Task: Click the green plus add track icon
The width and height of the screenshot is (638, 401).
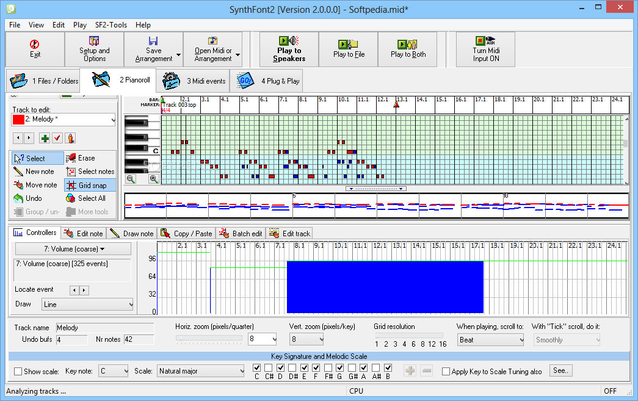Action: [x=45, y=139]
